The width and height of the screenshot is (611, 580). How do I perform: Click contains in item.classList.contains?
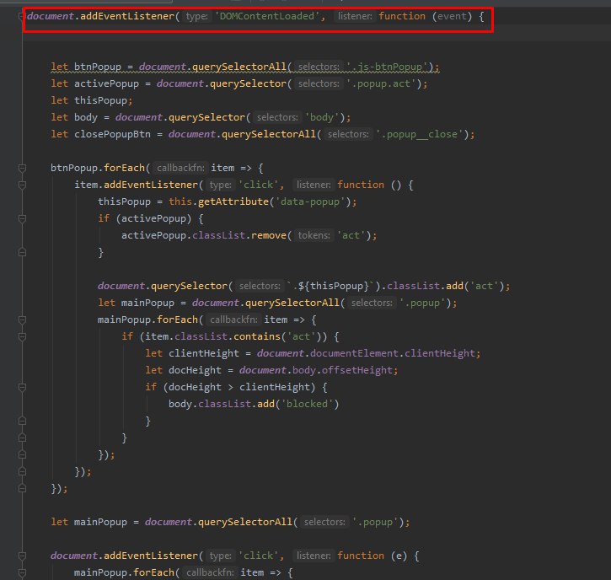(x=257, y=336)
